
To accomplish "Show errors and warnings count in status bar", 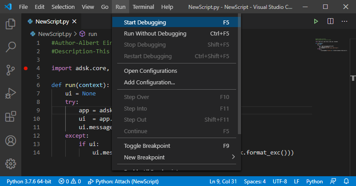I will 70,181.
